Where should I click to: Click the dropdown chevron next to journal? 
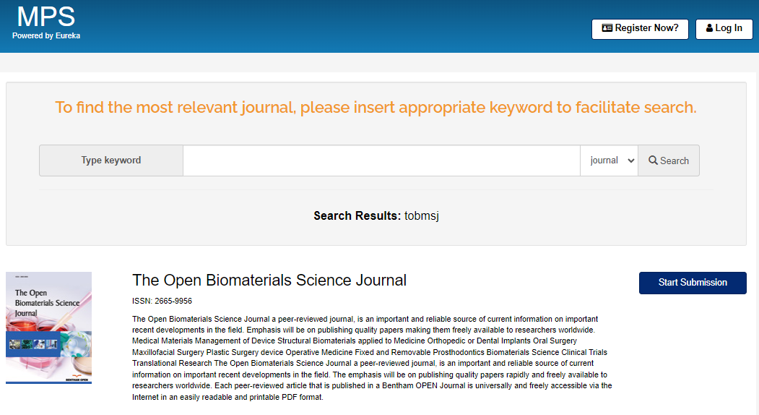[630, 161]
